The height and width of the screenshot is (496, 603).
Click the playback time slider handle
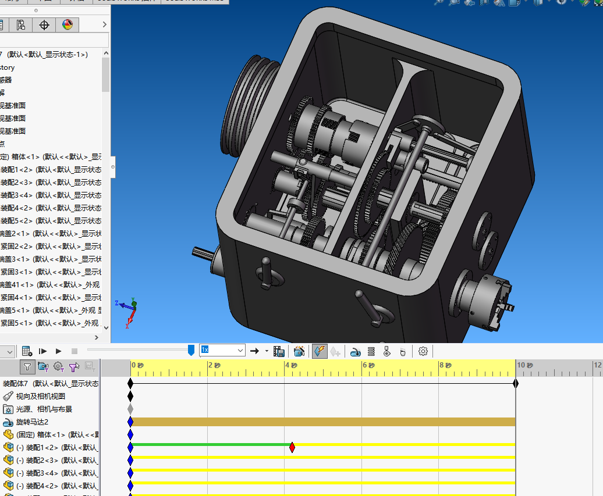tap(191, 349)
